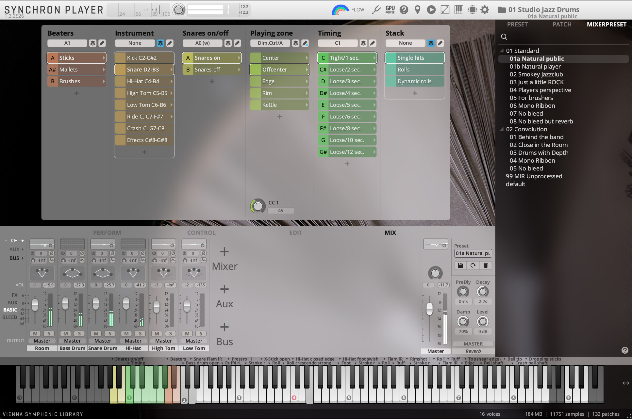The image size is (632, 419).
Task: Open the Beaters A1 key selector
Action: (67, 43)
